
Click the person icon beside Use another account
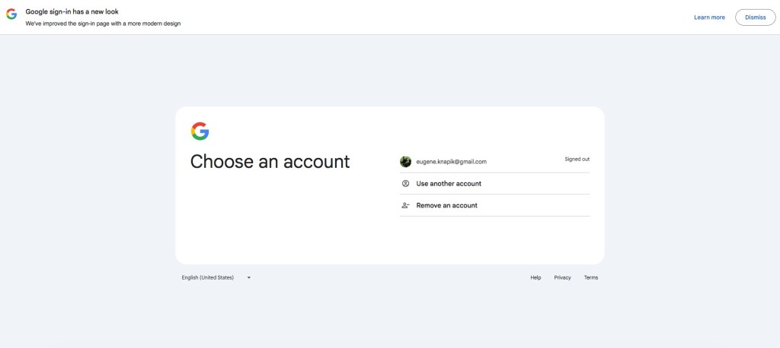click(x=405, y=183)
